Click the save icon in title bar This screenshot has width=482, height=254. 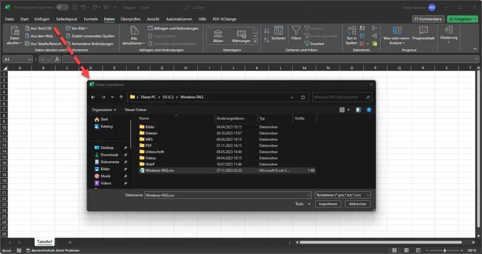coord(75,7)
